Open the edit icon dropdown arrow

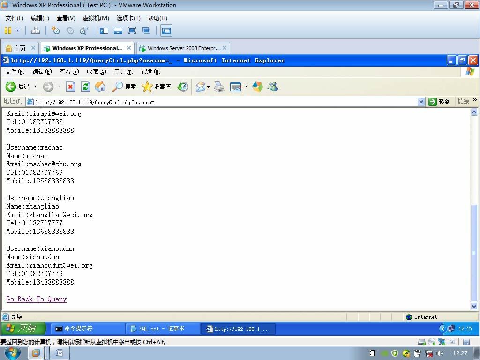pyautogui.click(x=247, y=87)
